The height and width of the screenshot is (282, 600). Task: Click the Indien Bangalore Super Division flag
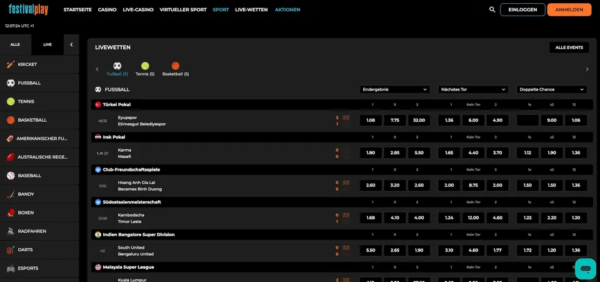(98, 235)
